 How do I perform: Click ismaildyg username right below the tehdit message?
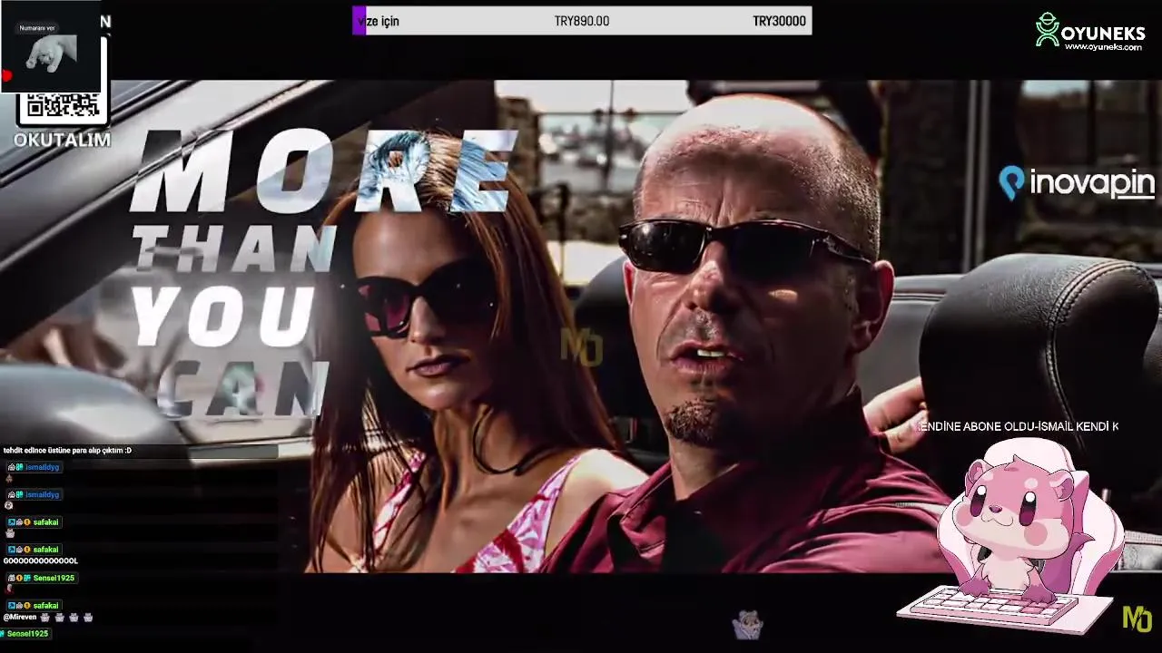[42, 467]
